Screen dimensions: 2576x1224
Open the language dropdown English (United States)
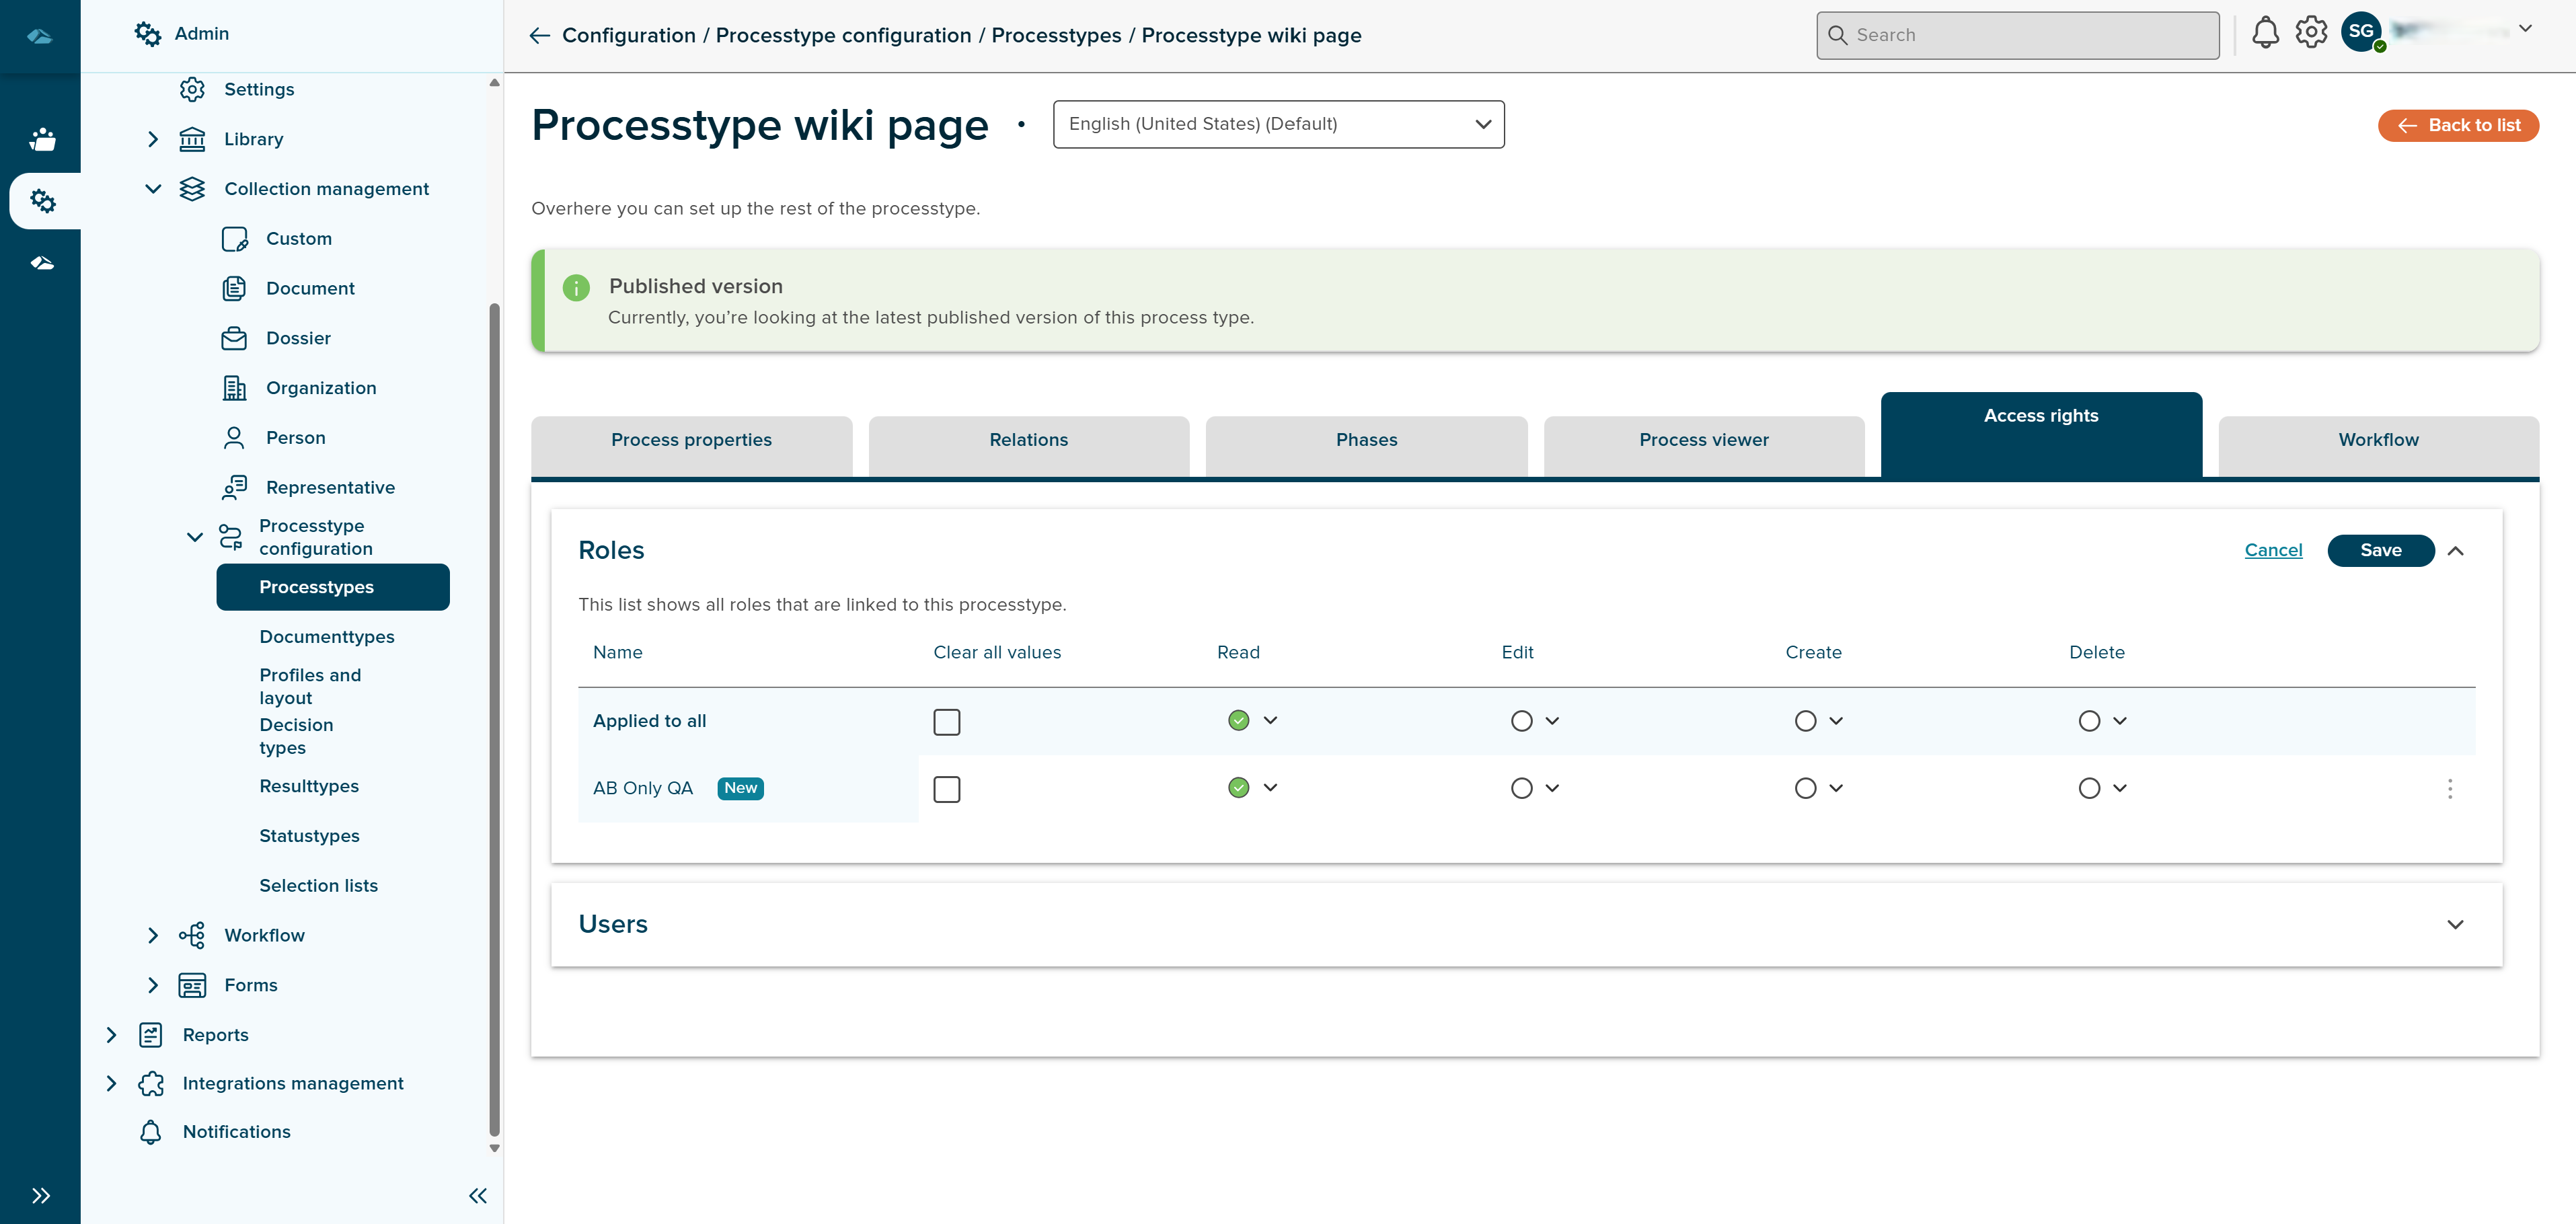point(1278,124)
